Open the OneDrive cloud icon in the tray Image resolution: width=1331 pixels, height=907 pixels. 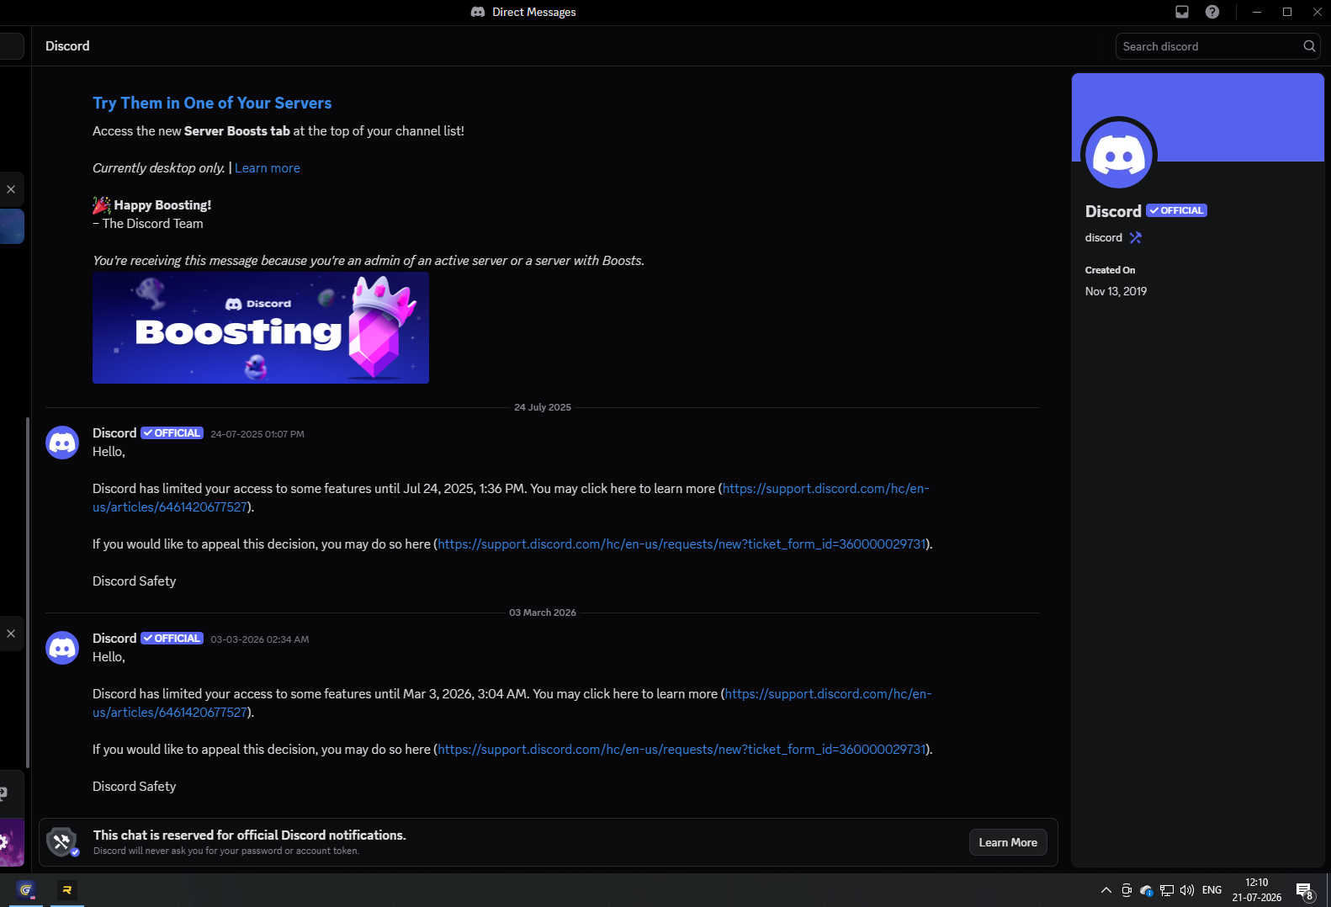coord(1147,890)
